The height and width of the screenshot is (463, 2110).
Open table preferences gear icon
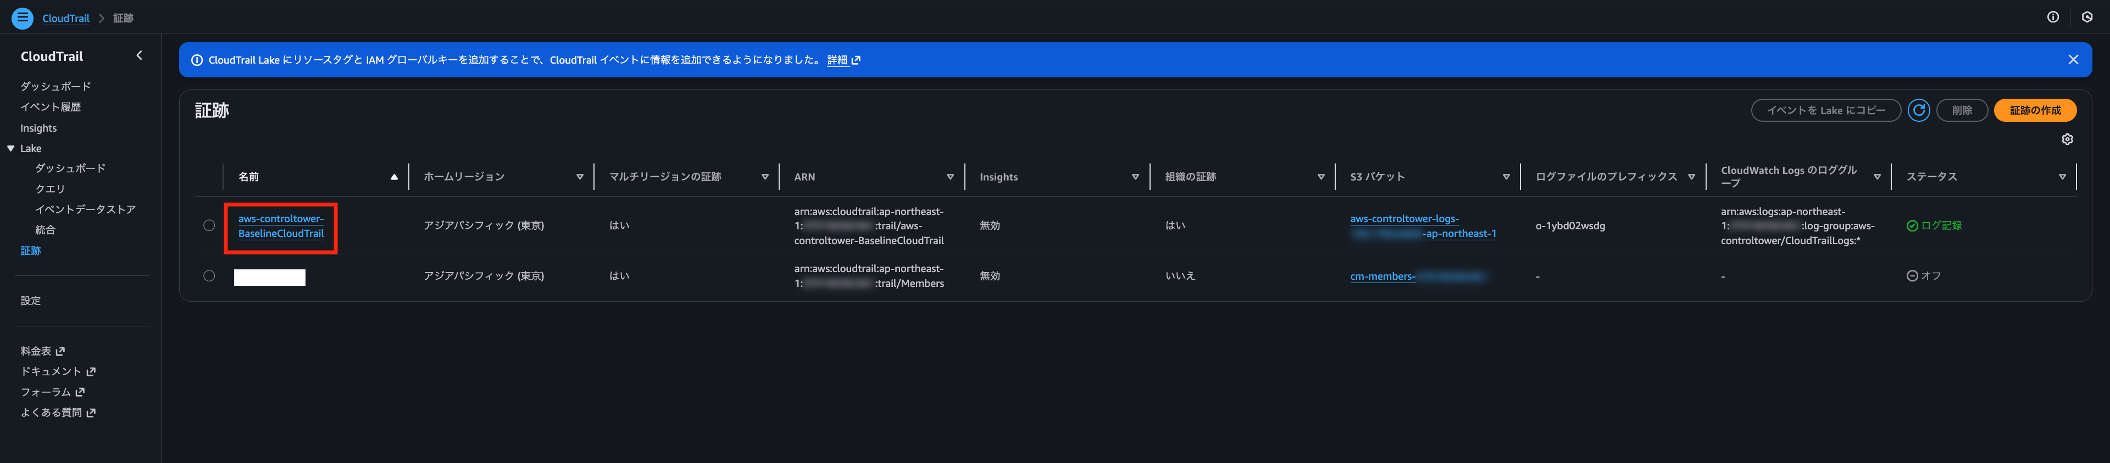tap(2067, 140)
